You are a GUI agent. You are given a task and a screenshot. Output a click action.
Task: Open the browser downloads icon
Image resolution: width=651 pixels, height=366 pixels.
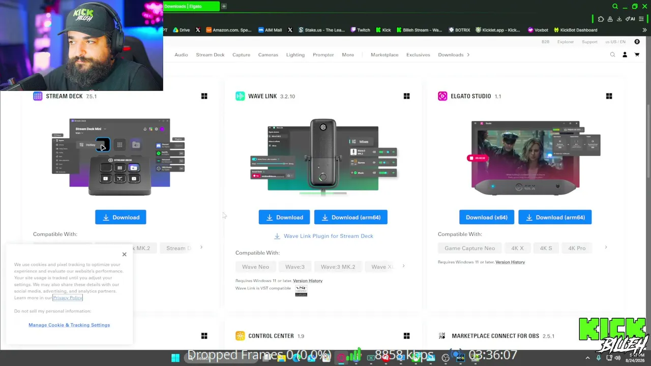619,19
